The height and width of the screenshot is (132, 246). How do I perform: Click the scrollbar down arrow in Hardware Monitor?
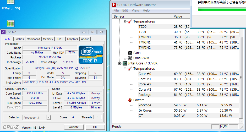point(241,121)
